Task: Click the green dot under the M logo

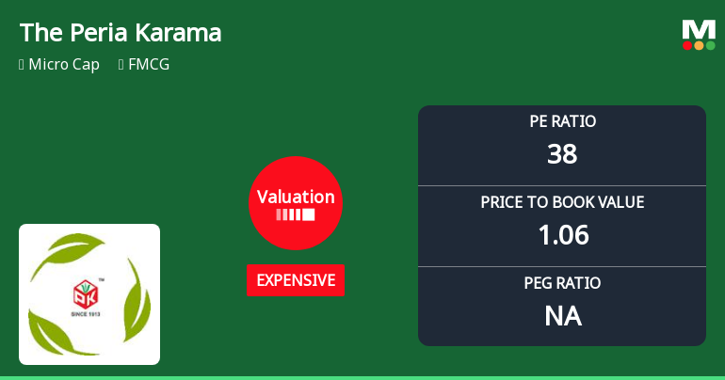Action: pos(710,45)
